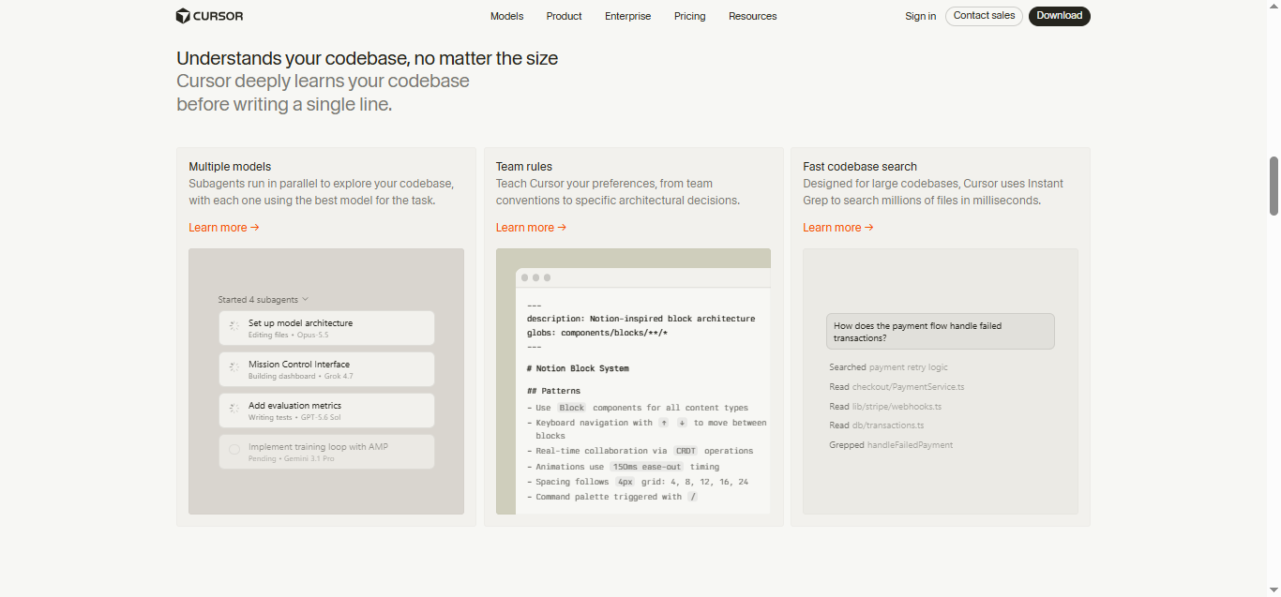Click the ## Patterns line
The width and height of the screenshot is (1281, 597).
553,391
